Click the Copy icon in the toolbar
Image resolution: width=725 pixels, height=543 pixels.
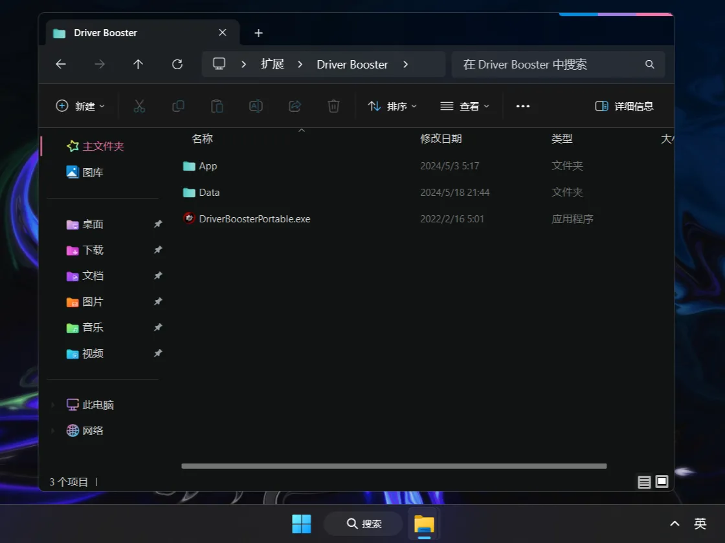coord(178,106)
